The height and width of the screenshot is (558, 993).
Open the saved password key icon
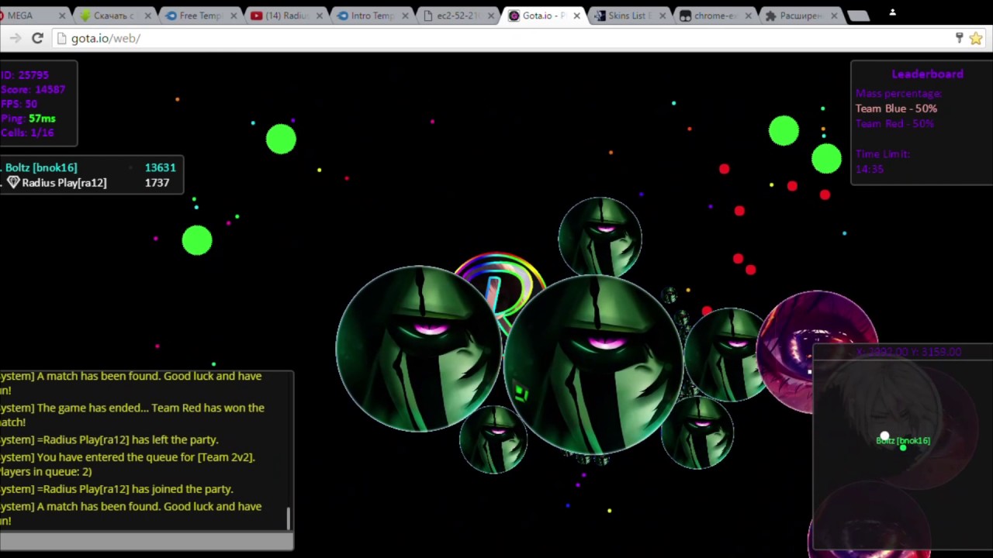click(959, 38)
